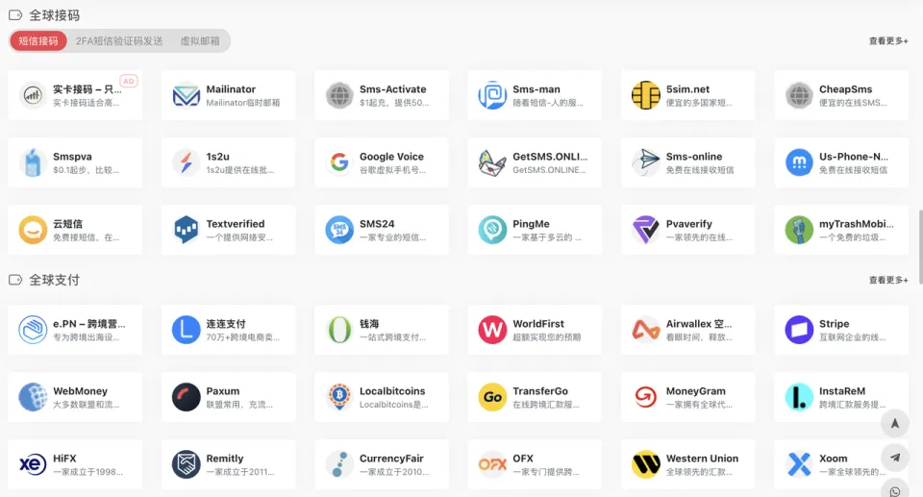This screenshot has height=497, width=923.
Task: Click the WorldFirst red W icon
Action: pos(492,330)
